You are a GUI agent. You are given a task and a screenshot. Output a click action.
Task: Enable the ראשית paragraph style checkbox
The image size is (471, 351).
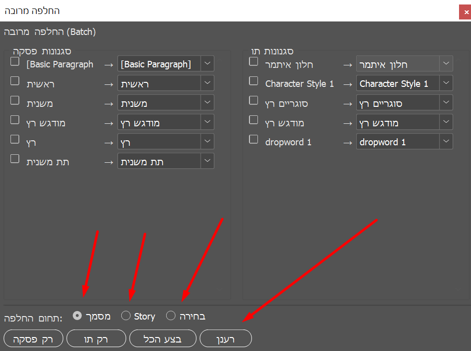pos(15,81)
